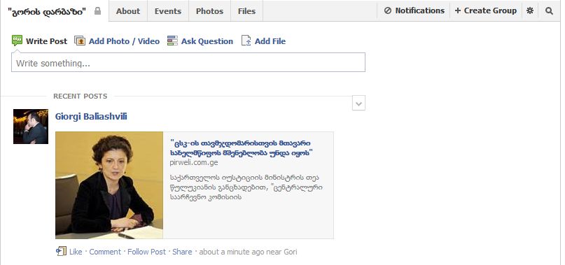Switch to the About tab

pyautogui.click(x=128, y=11)
